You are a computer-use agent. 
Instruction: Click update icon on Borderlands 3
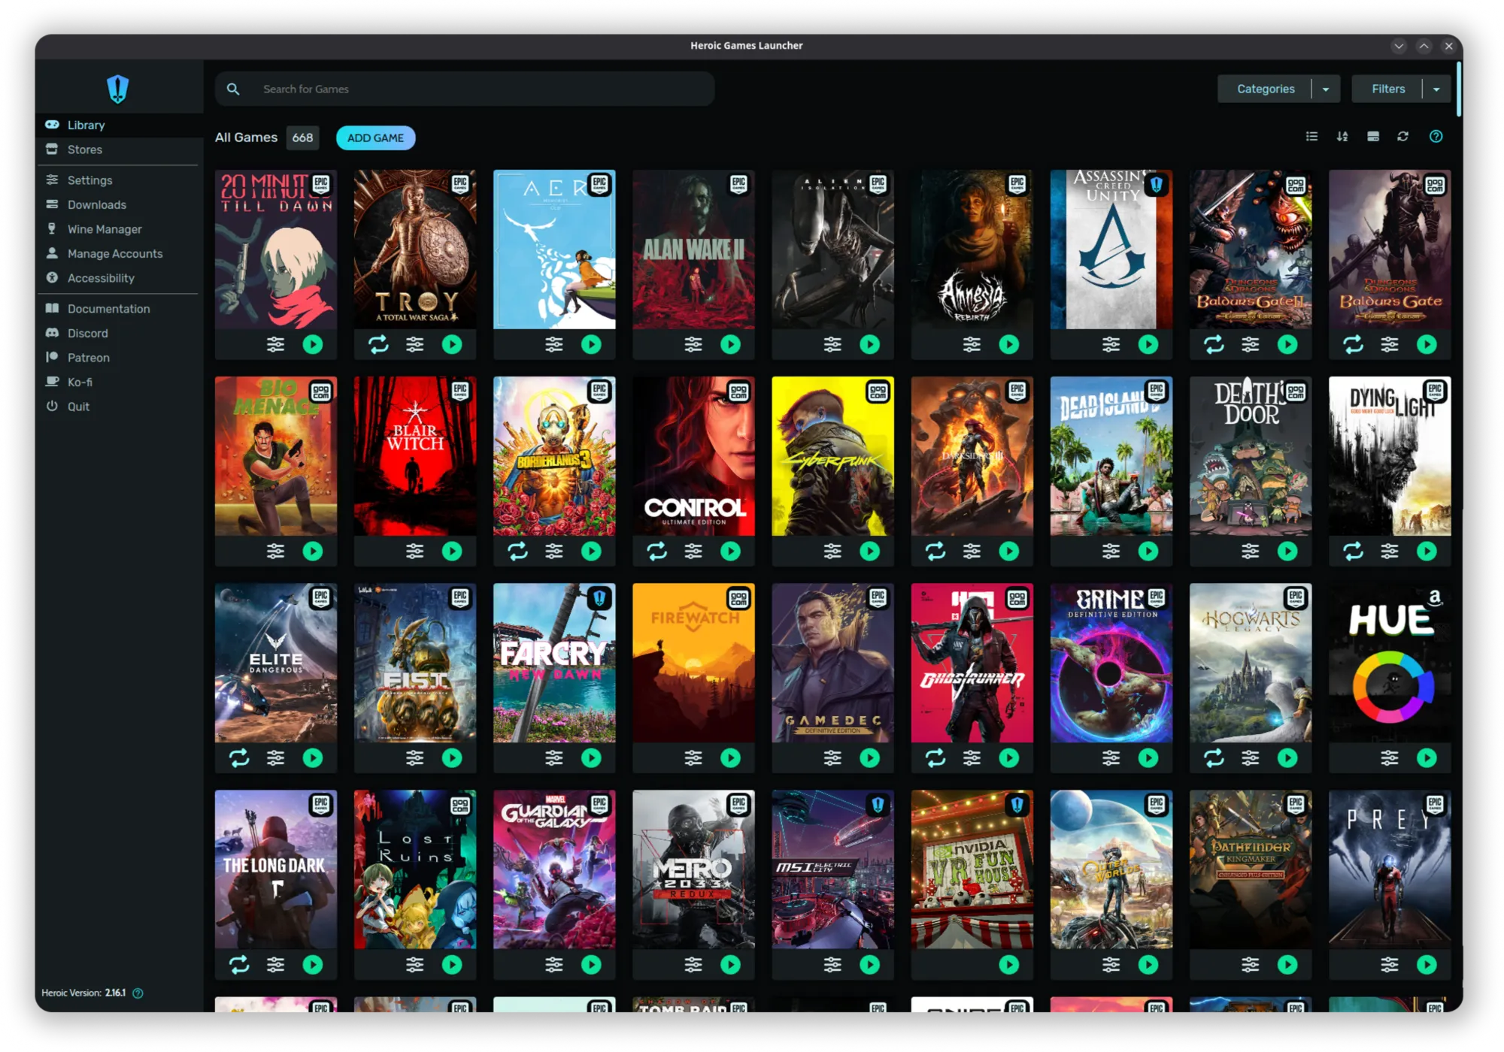pyautogui.click(x=517, y=551)
